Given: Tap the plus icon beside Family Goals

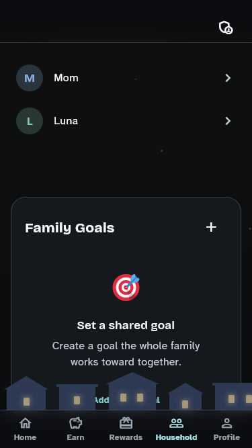Looking at the screenshot, I should (211, 227).
